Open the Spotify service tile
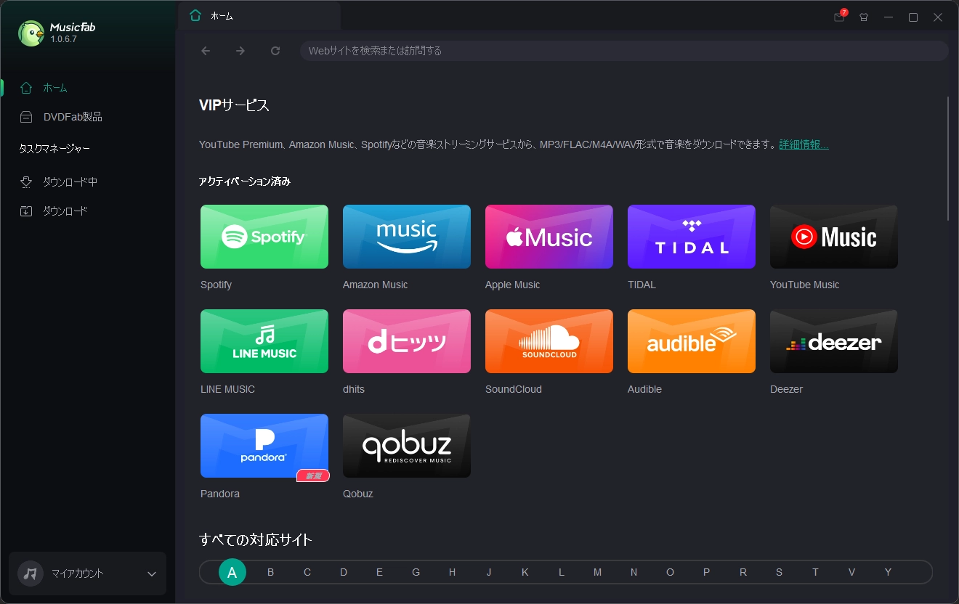 (264, 237)
